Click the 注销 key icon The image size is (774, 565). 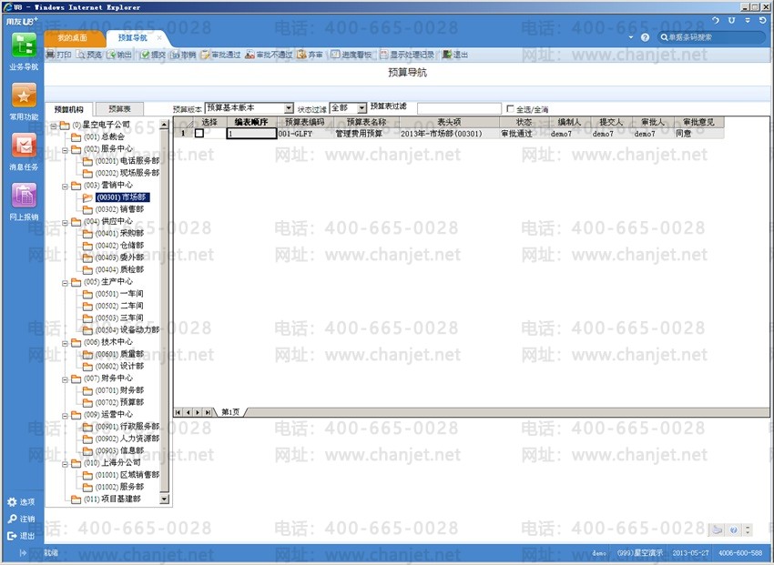pos(12,519)
